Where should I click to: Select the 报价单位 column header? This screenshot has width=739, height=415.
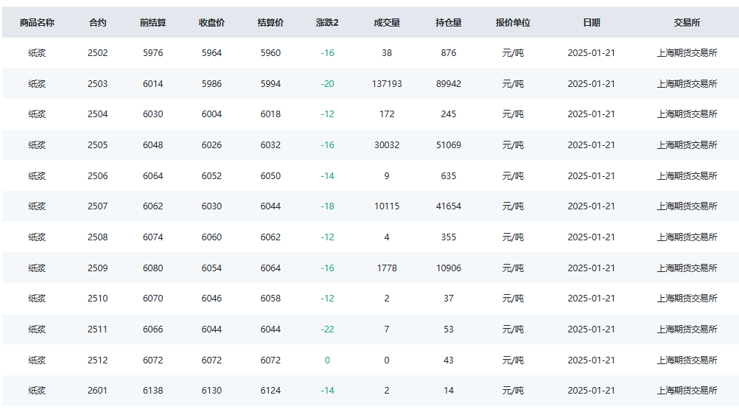(x=513, y=23)
